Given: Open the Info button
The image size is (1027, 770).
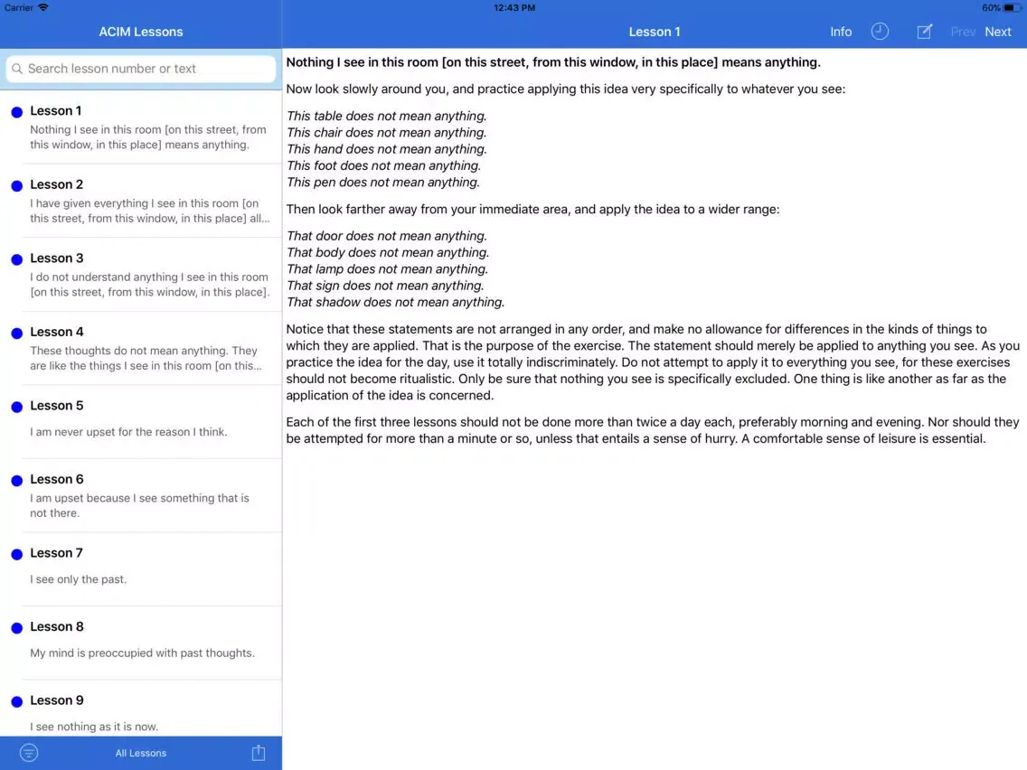Looking at the screenshot, I should [841, 32].
